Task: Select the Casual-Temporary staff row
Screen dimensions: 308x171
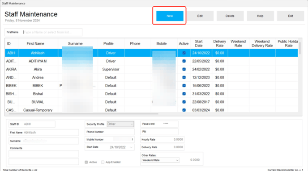Action: pos(151,110)
